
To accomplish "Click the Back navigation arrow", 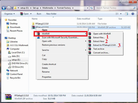I will pos(4,8).
